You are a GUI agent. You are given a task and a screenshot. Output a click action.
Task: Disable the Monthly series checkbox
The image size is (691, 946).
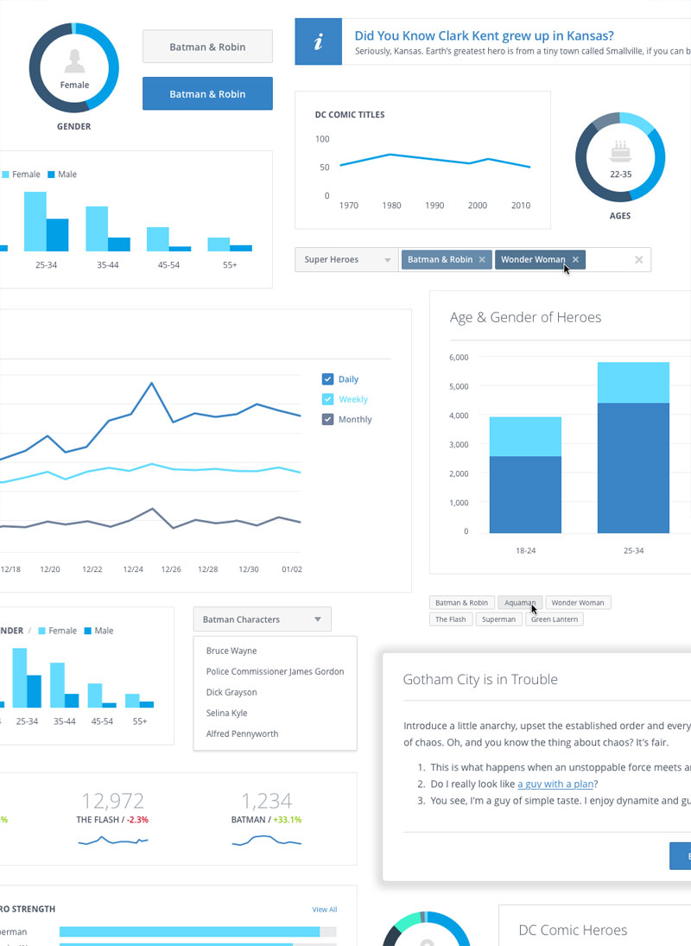tap(327, 419)
